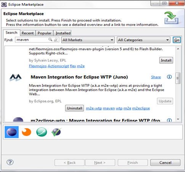Click the Back button
185x172 pixels.
tap(69, 162)
